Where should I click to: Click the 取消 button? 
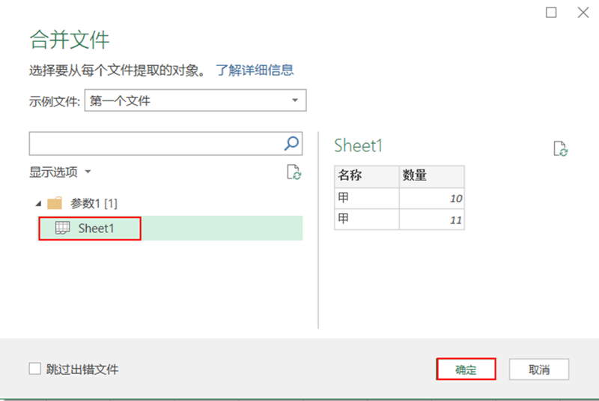point(539,370)
